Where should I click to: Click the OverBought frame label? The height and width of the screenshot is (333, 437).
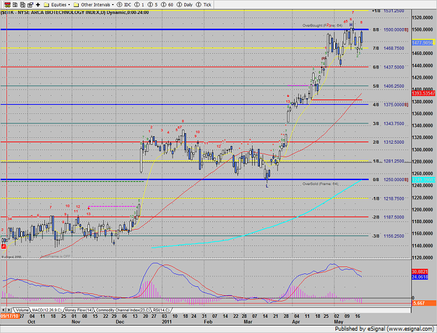click(x=323, y=25)
